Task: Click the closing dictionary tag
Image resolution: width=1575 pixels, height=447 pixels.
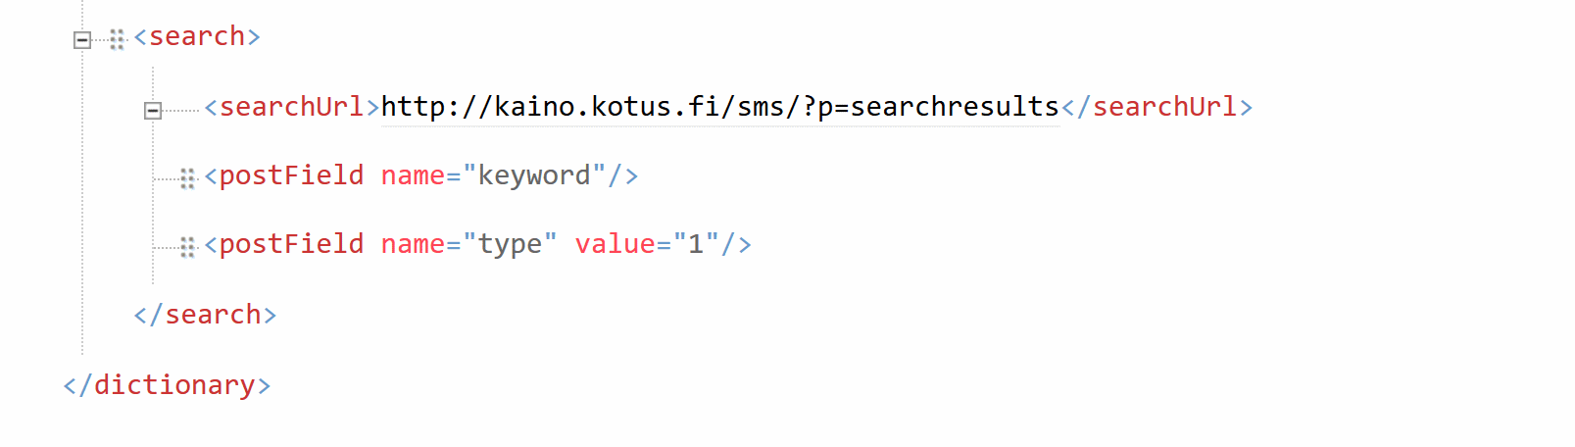Action: tap(167, 386)
